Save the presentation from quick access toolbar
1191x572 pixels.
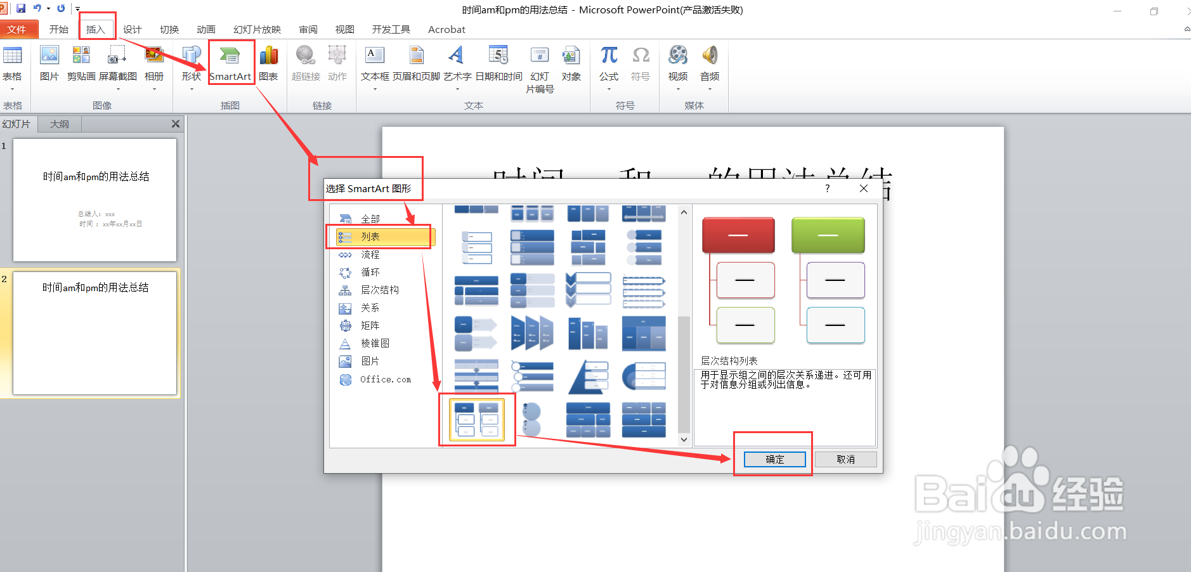[x=21, y=8]
